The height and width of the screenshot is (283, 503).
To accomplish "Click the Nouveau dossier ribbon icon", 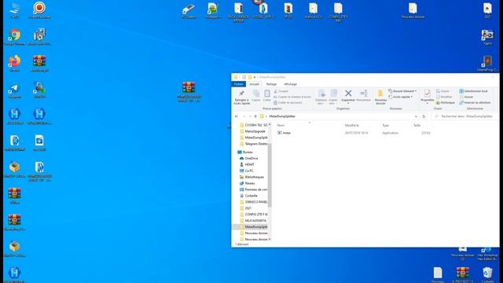I will (x=380, y=94).
